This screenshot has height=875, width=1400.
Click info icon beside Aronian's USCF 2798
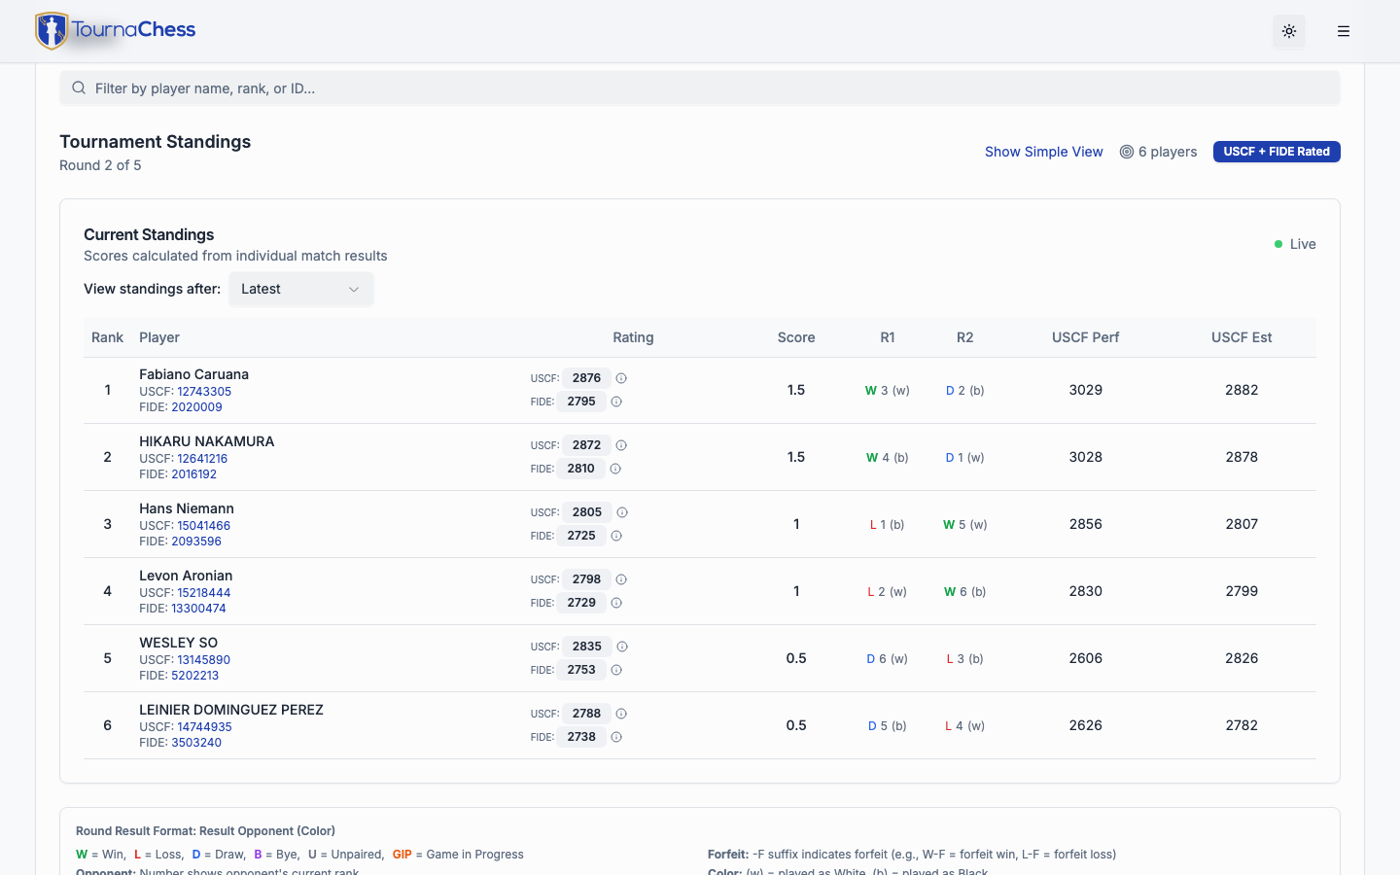621,579
